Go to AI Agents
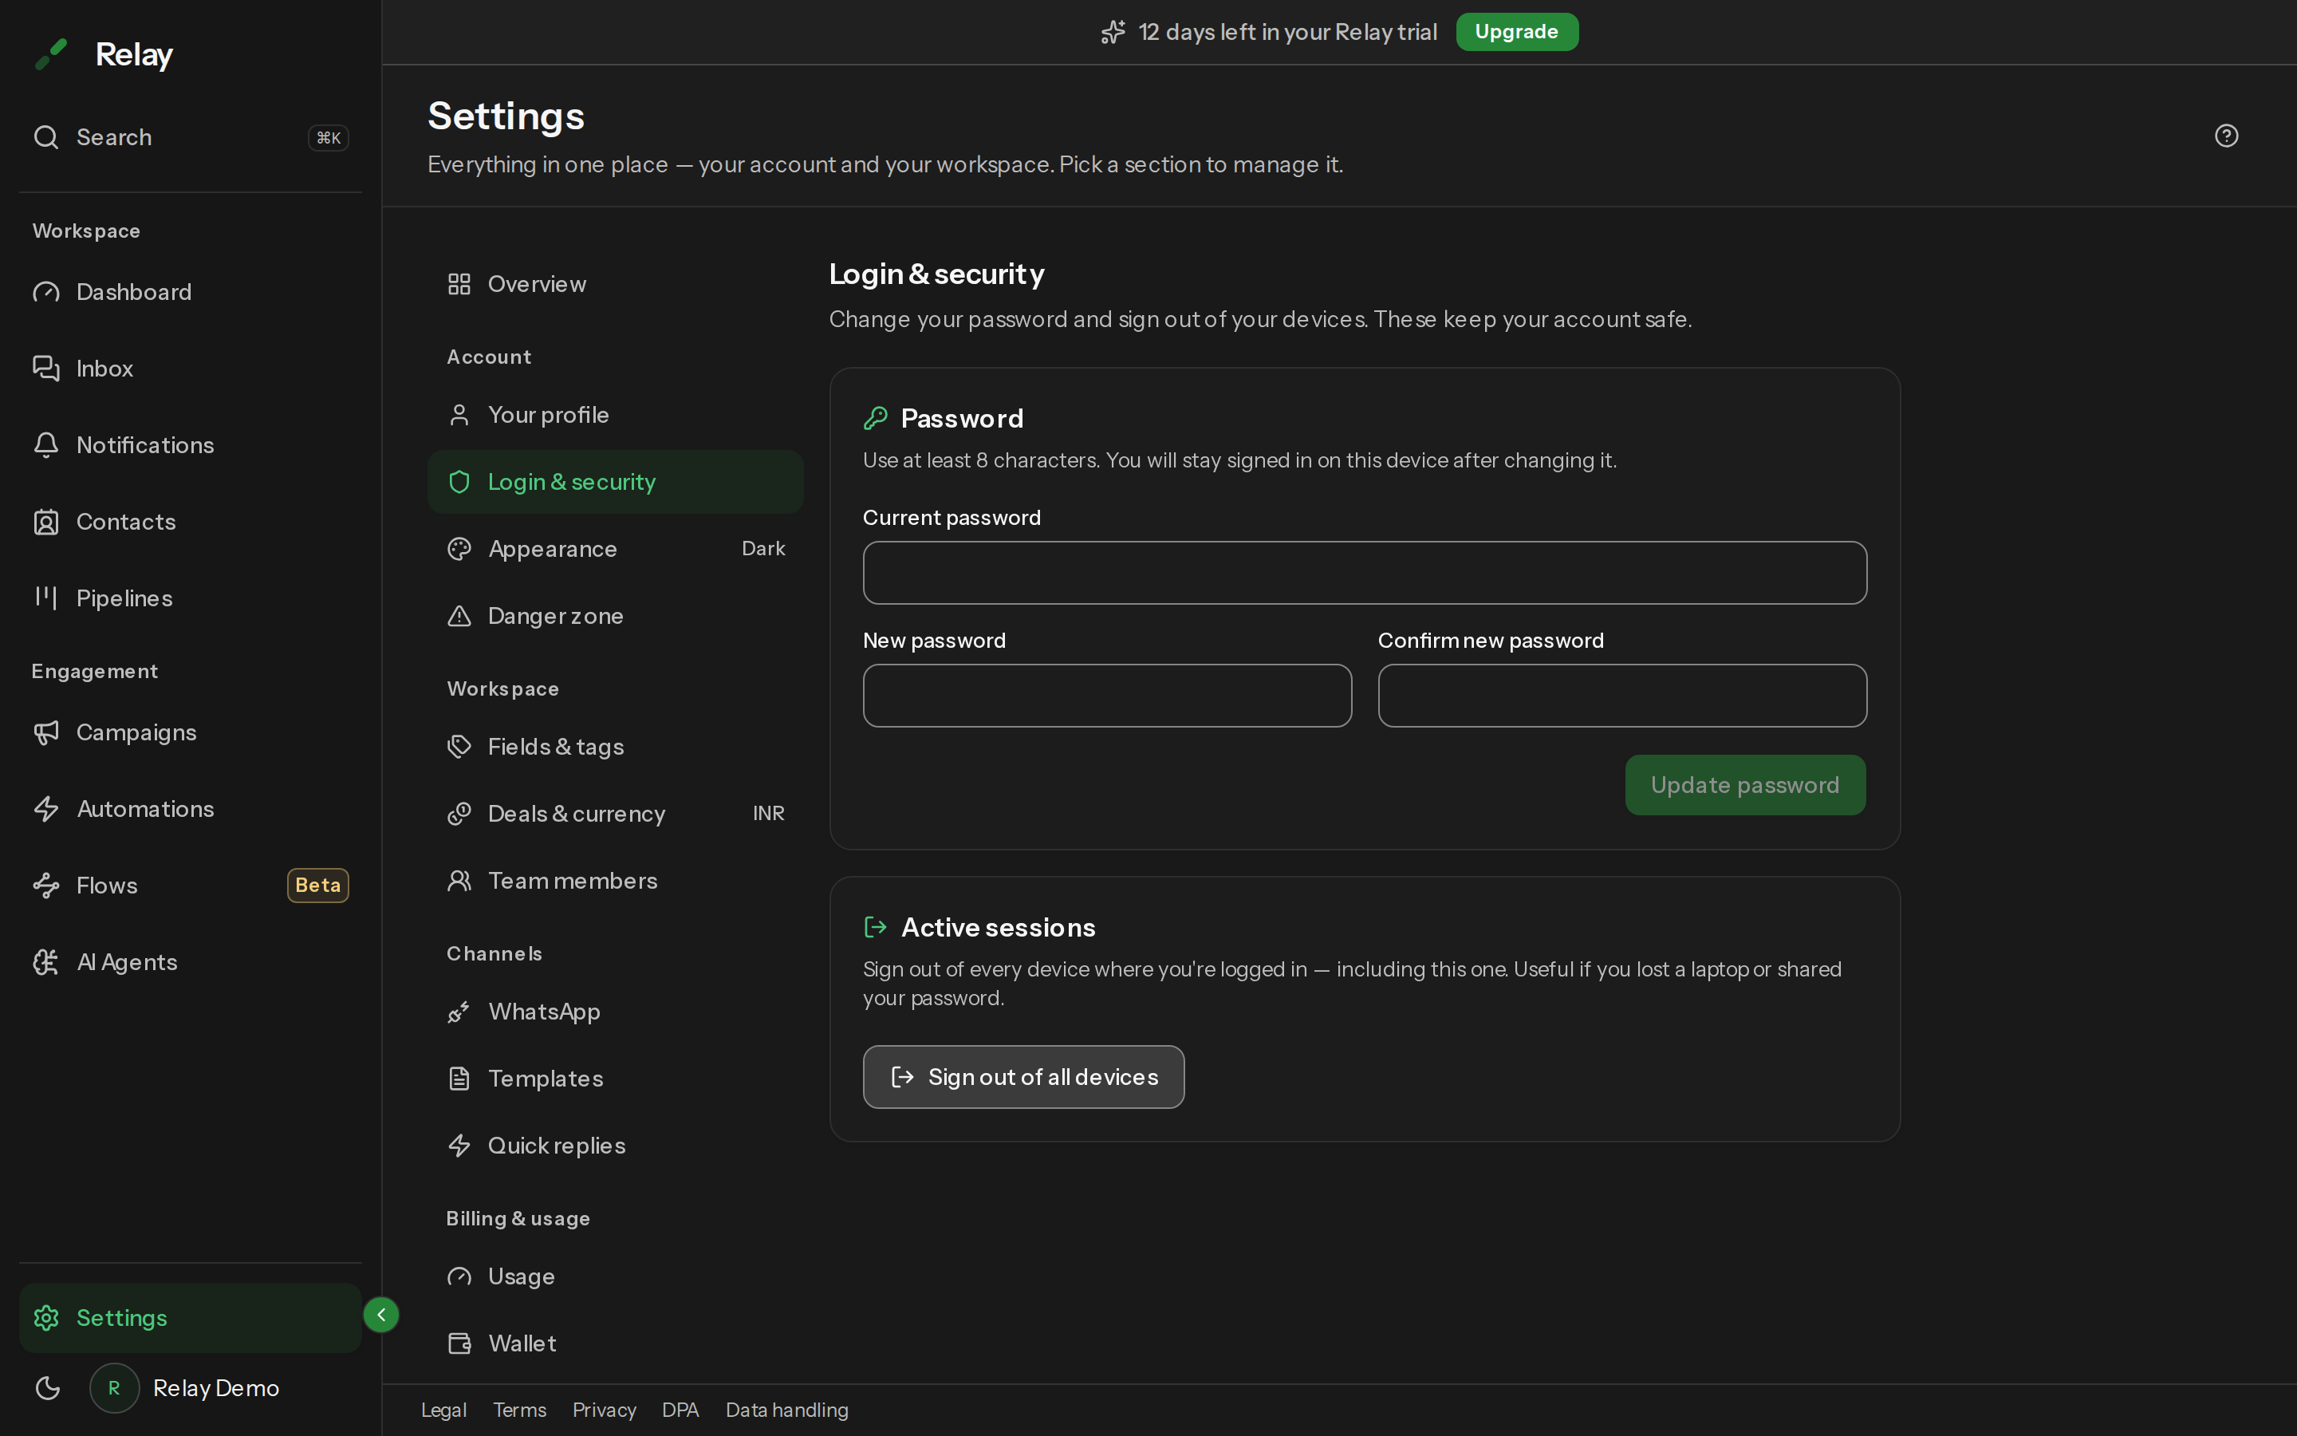The width and height of the screenshot is (2297, 1436). 190,962
